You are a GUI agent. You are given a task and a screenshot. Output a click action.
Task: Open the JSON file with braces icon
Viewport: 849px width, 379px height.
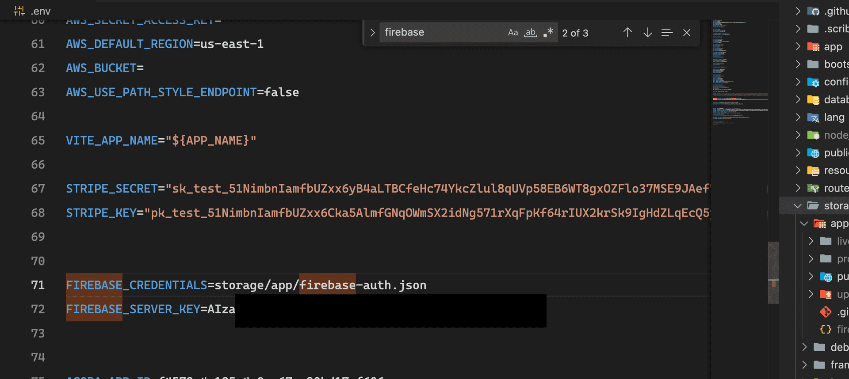click(826, 330)
